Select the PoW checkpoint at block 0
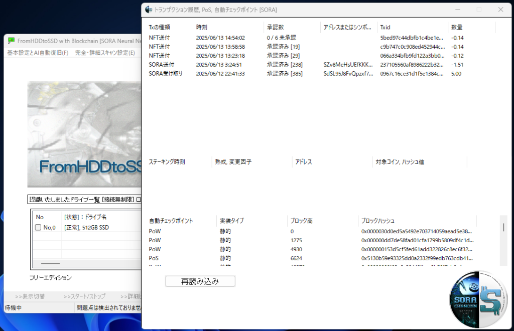 tap(311, 231)
